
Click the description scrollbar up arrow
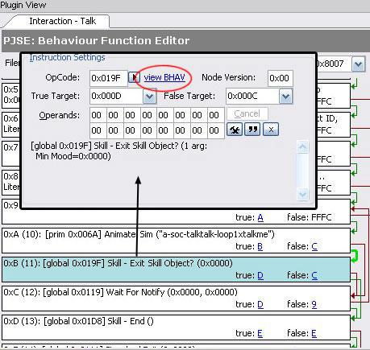tap(303, 146)
